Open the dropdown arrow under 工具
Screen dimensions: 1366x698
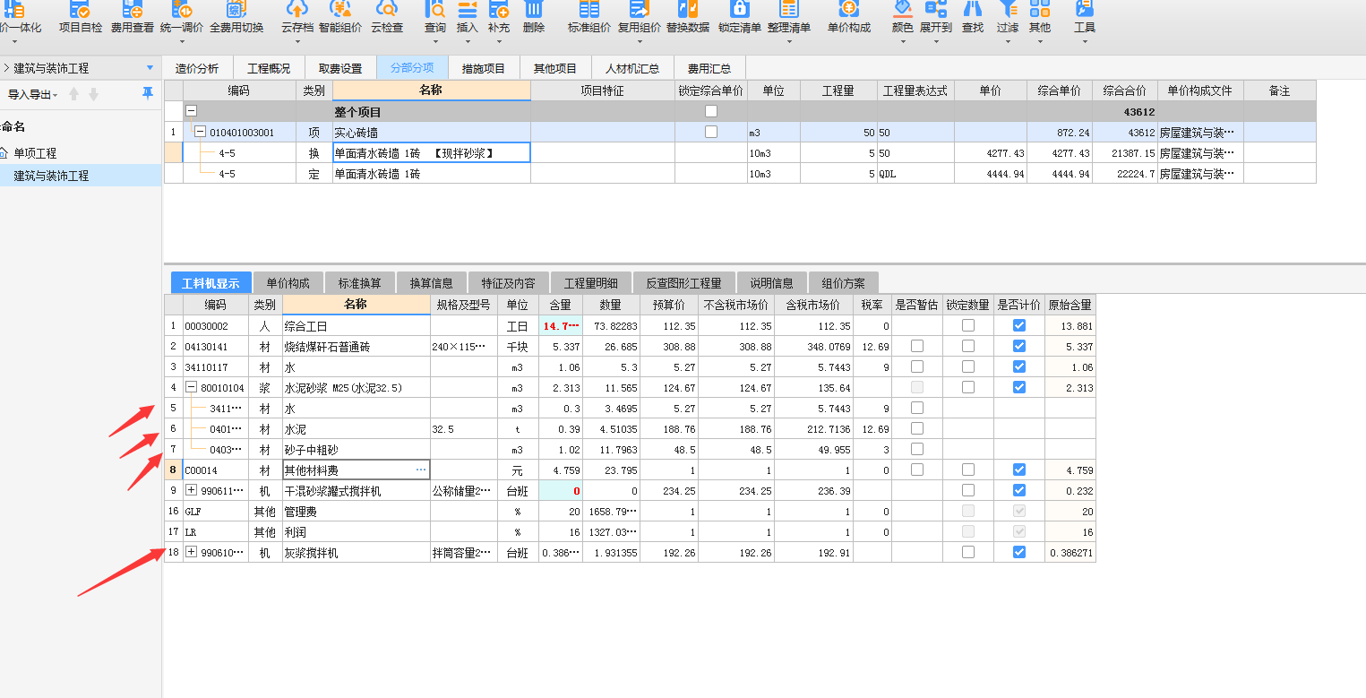(x=1085, y=41)
